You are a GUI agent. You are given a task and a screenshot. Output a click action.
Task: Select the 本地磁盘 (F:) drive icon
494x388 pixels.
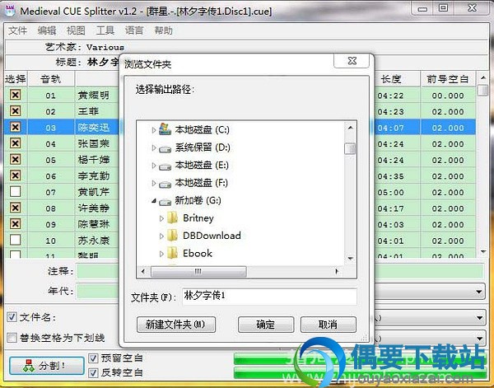click(165, 184)
